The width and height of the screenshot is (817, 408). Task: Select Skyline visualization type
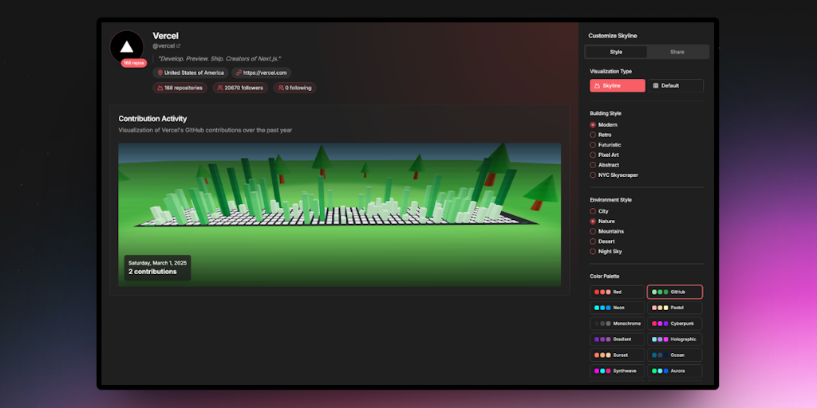coord(618,86)
